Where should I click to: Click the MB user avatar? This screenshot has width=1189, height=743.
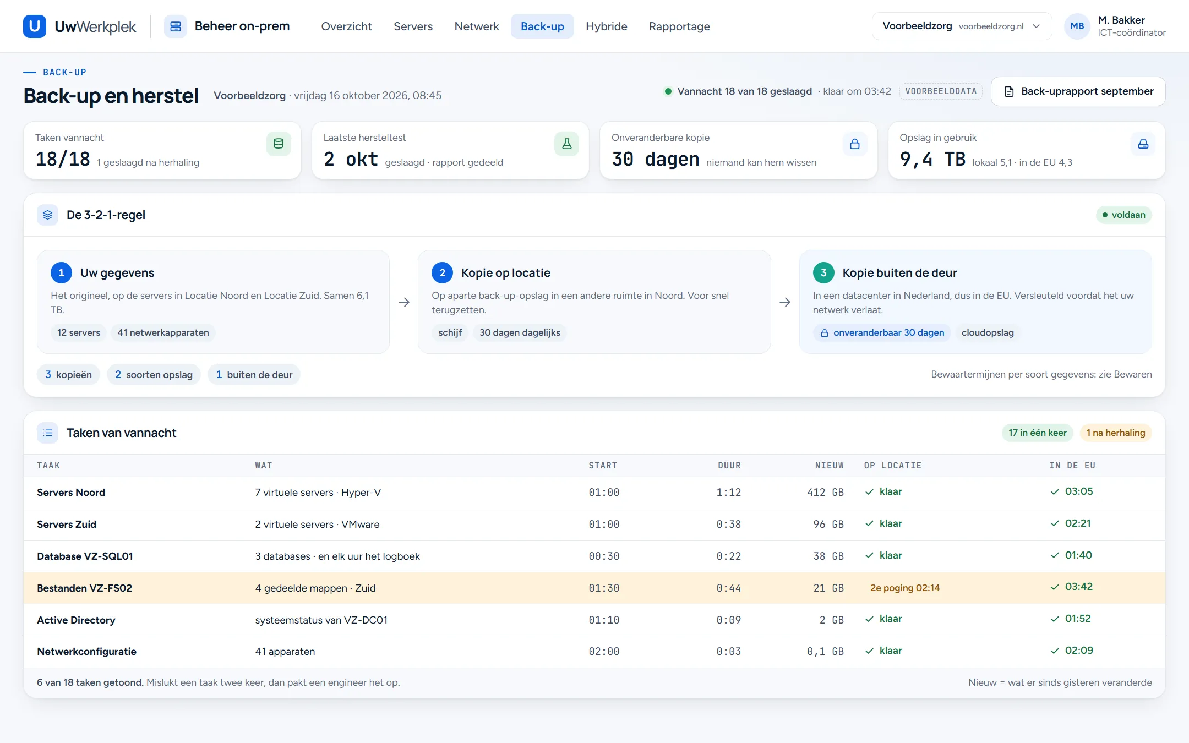point(1077,26)
